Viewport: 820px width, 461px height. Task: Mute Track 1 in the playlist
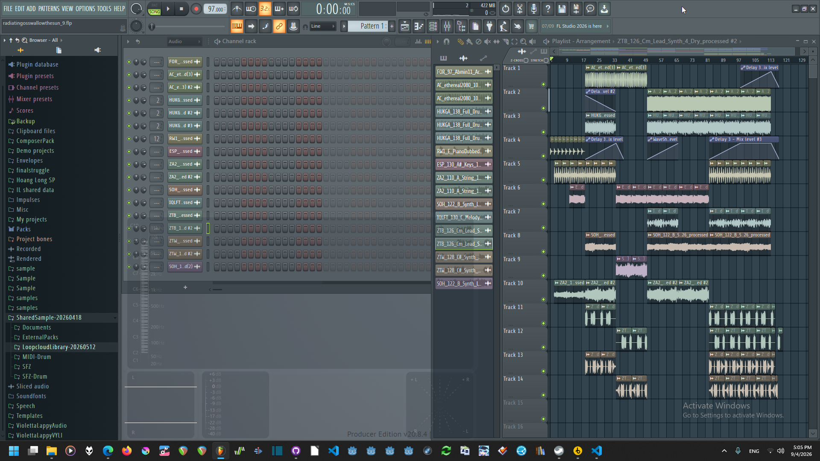tap(543, 85)
